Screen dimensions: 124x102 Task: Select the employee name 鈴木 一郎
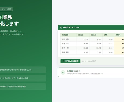tap(66, 48)
